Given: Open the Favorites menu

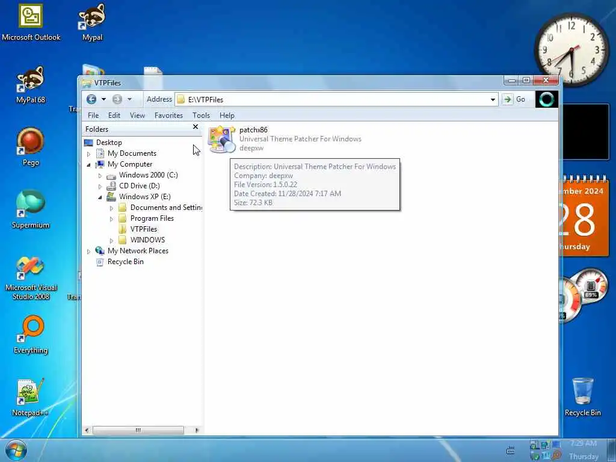Looking at the screenshot, I should click(168, 115).
